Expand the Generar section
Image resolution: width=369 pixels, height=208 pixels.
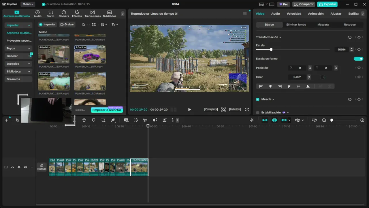pos(29,56)
